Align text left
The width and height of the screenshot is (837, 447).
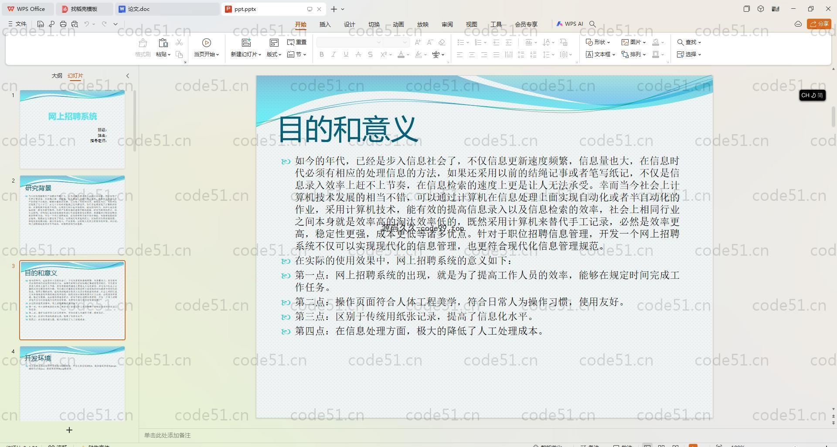tap(459, 54)
